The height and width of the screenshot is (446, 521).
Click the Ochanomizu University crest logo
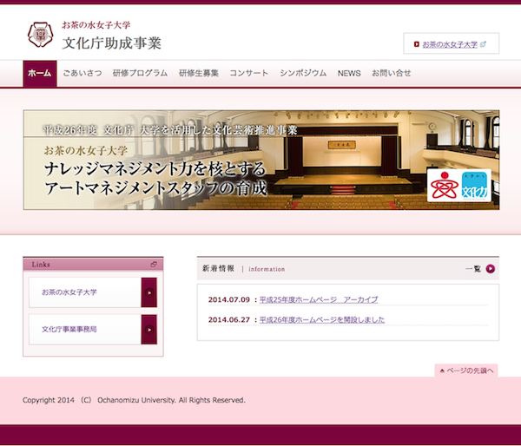point(42,36)
